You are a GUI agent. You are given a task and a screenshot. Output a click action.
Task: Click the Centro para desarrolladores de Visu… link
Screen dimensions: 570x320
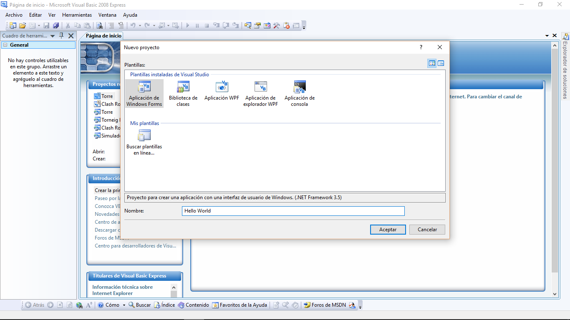click(135, 246)
